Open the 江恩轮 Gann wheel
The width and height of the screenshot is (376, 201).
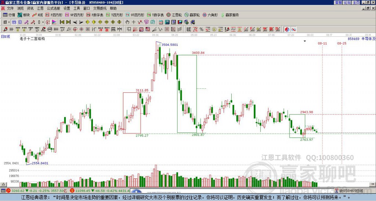tap(174, 15)
